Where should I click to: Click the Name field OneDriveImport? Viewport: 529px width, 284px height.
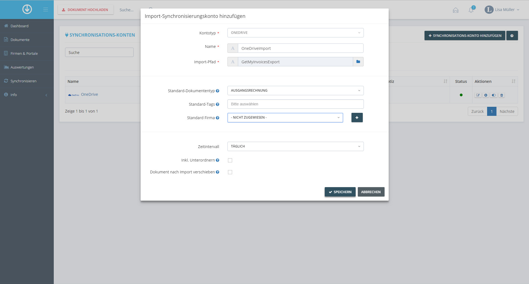[x=300, y=48]
